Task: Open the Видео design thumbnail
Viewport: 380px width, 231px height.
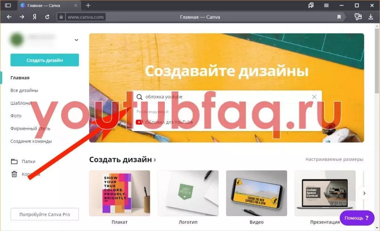Action: tap(256, 193)
